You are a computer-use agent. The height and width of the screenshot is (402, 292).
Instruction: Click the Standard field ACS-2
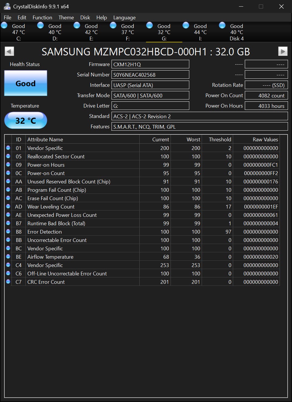click(200, 116)
